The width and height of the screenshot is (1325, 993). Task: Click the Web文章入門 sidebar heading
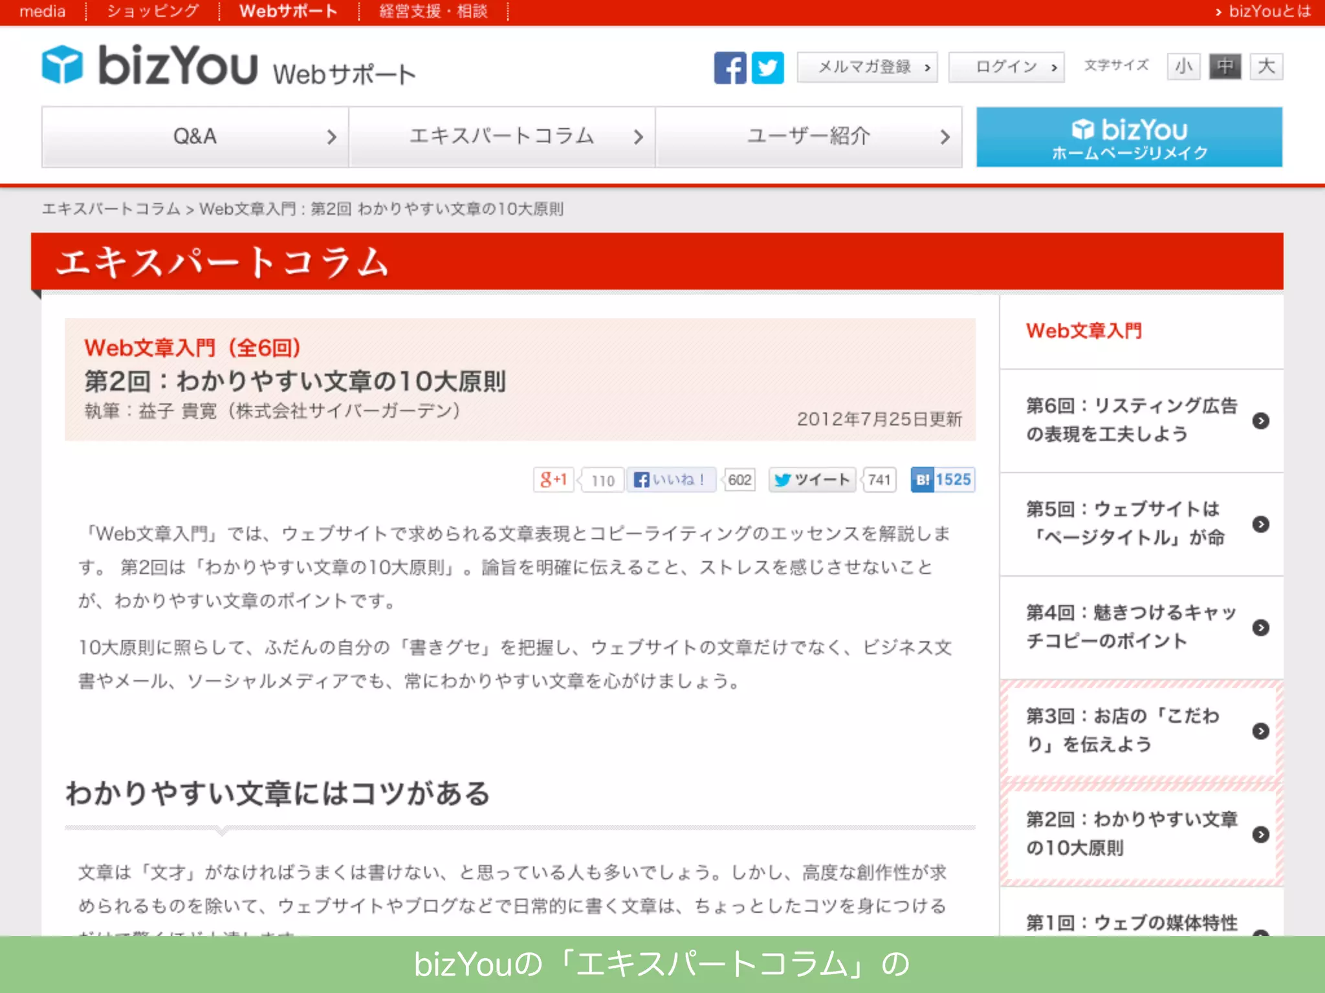pyautogui.click(x=1084, y=331)
